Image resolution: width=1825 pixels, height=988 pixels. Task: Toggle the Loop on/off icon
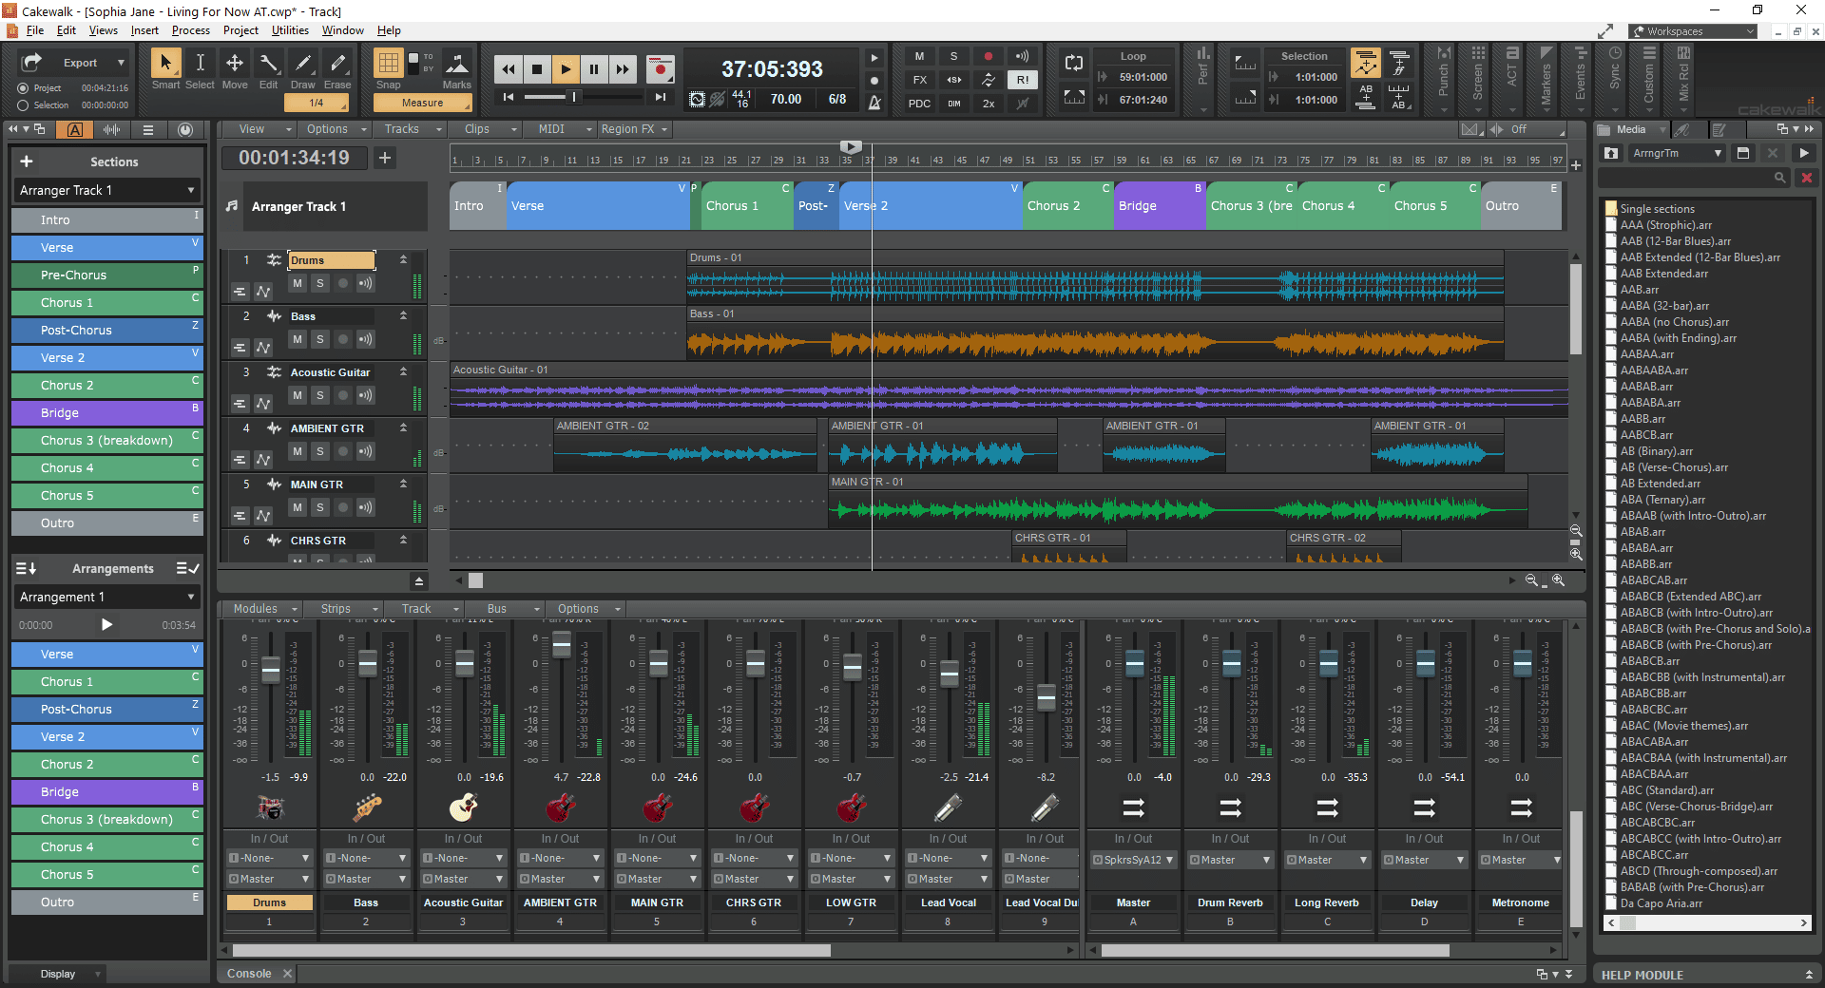click(1074, 63)
